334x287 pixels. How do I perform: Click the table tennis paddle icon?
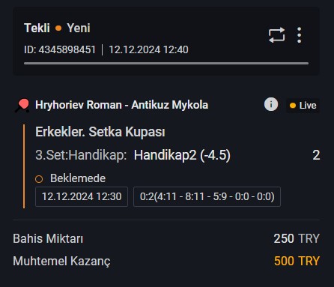click(22, 106)
